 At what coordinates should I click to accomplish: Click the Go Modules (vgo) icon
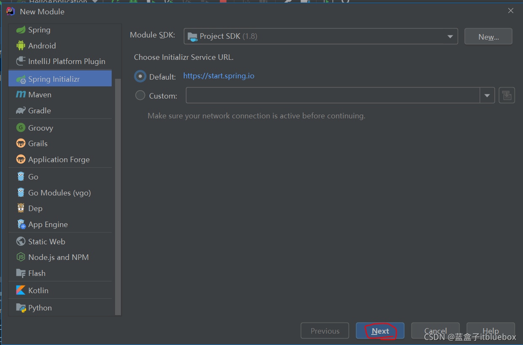coord(21,193)
